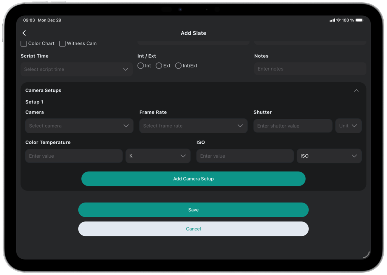Select the Int/Ext radio option
The image size is (387, 275).
[x=178, y=66]
